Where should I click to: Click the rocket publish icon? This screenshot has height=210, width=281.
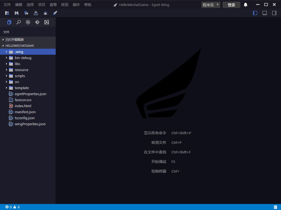tap(55, 13)
